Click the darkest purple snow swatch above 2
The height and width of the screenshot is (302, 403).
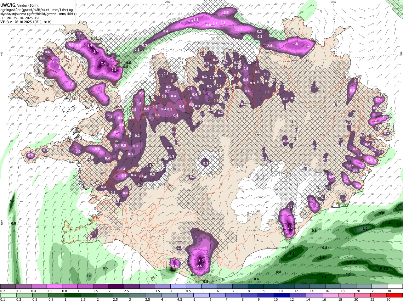click(116, 287)
